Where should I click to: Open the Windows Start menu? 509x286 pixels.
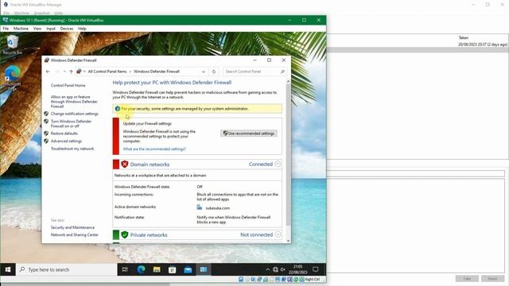(8, 269)
